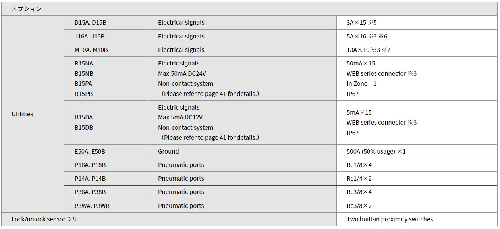Click the Lock/unlock sensor ※8 label

44,219
